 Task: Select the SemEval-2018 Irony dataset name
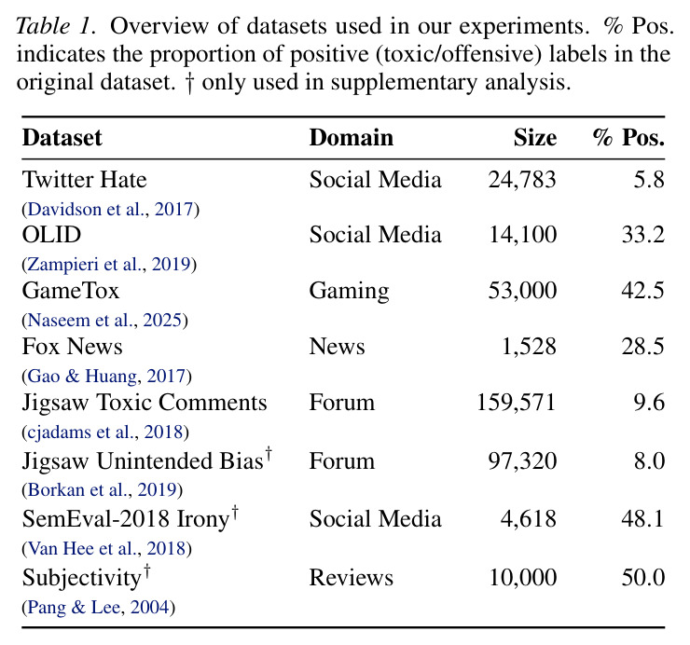coord(126,519)
